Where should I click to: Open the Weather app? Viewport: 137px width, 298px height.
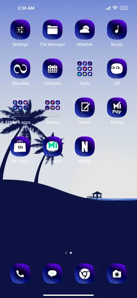[x=85, y=30]
